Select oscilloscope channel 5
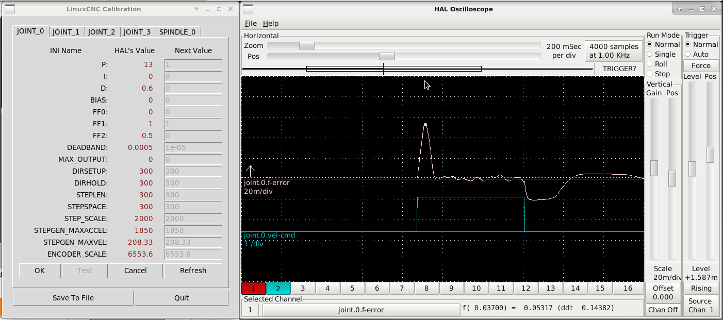723x320 pixels. click(x=352, y=289)
